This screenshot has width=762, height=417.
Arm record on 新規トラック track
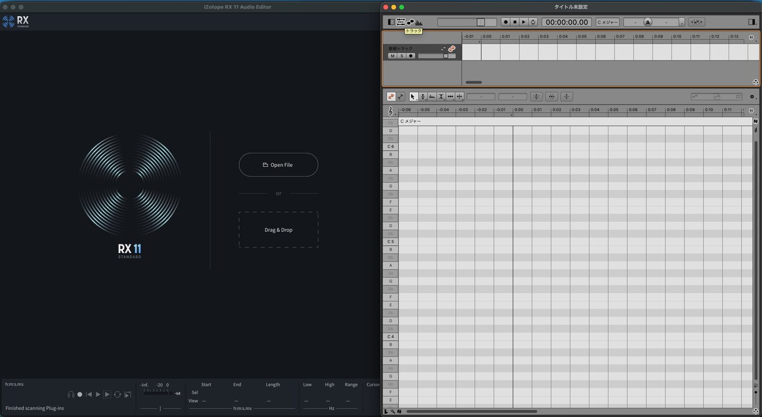click(x=411, y=55)
